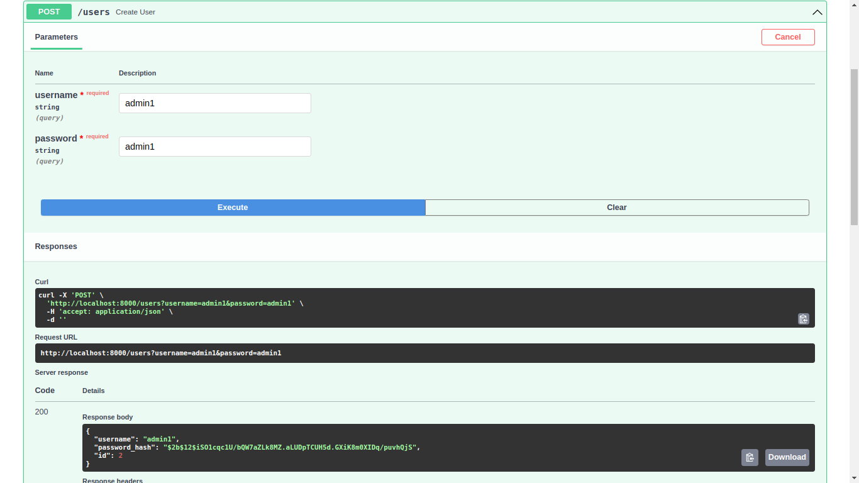This screenshot has width=859, height=483.
Task: Copy the response body to clipboard
Action: tap(750, 457)
